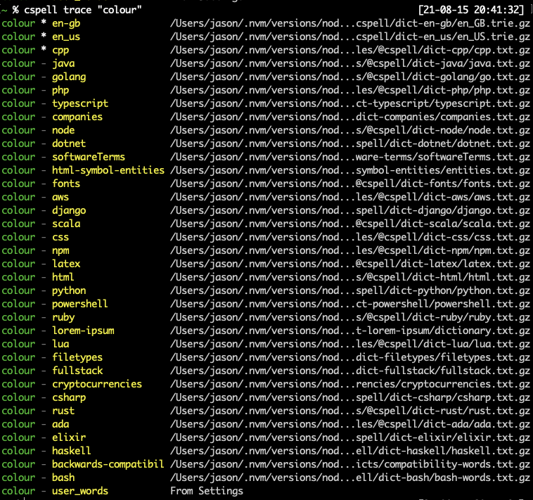This screenshot has height=500, width=533.
Task: Click the asterisk beside the cpp dictionary
Action: point(44,49)
